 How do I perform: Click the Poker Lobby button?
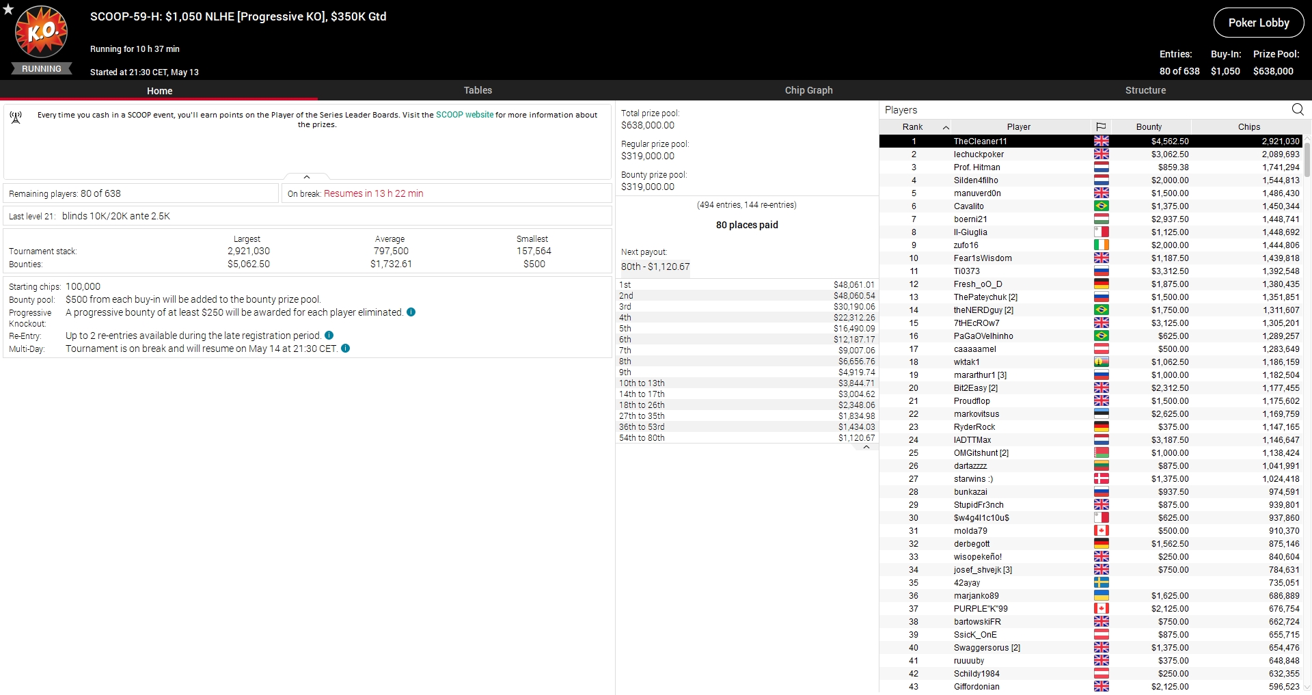1259,23
